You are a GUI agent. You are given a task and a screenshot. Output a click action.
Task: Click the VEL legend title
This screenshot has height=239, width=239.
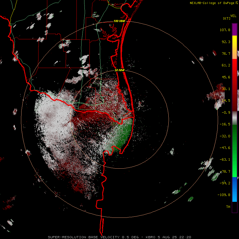(x=233, y=16)
